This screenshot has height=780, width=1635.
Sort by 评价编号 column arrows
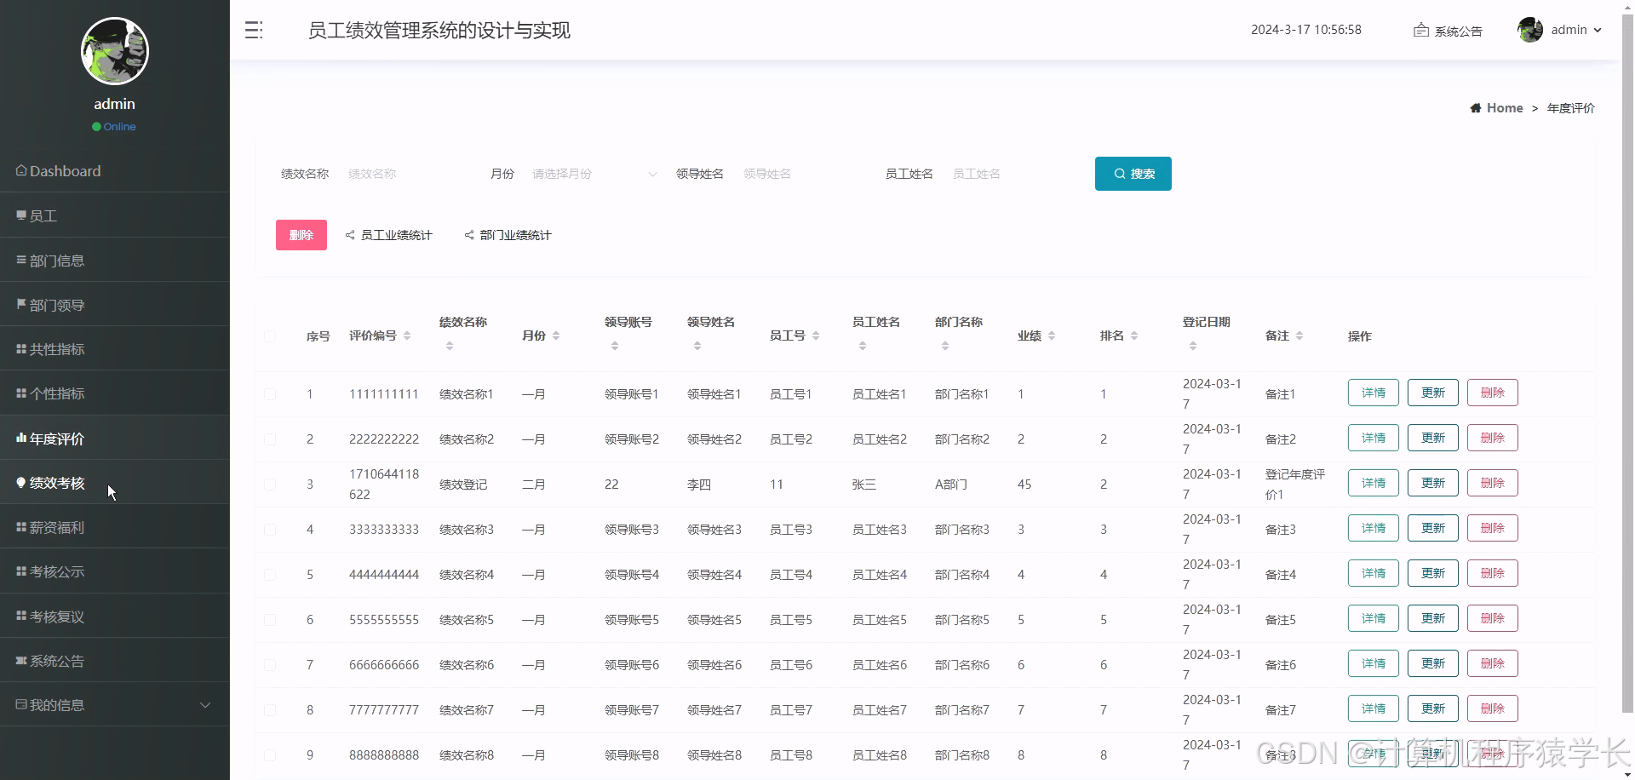tap(407, 336)
